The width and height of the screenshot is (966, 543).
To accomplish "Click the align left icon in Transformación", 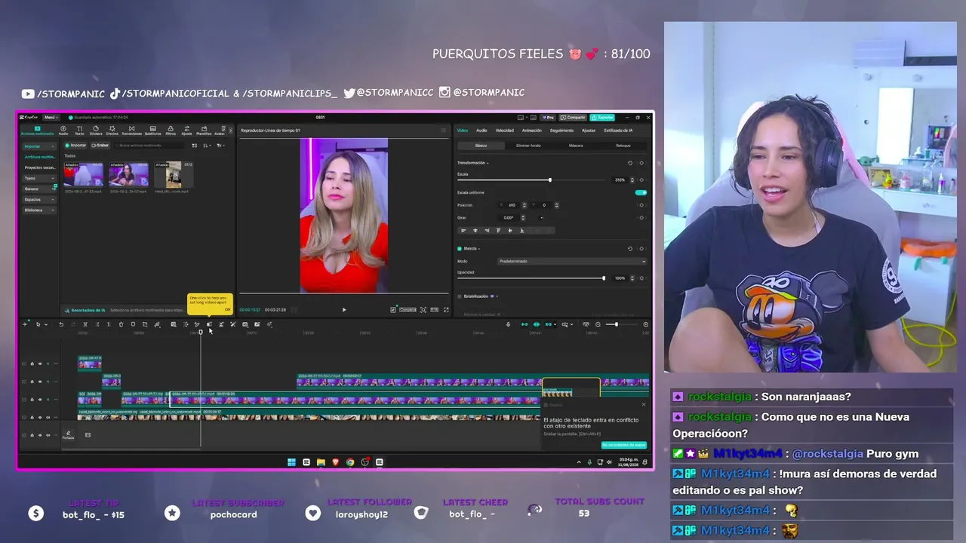I will point(463,230).
